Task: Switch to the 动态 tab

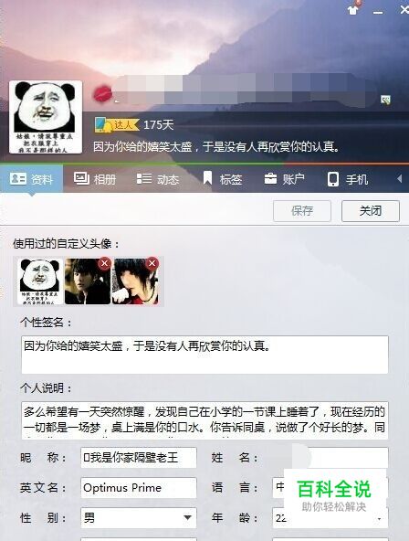Action: (158, 179)
